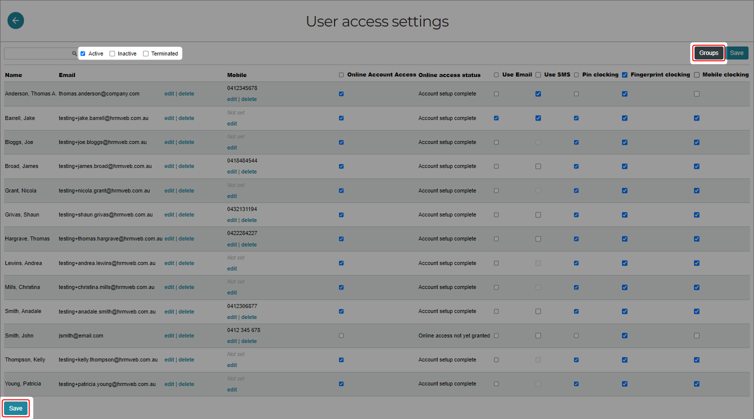
Task: Enable Use Email for Barrell, Jake
Action: coord(496,118)
